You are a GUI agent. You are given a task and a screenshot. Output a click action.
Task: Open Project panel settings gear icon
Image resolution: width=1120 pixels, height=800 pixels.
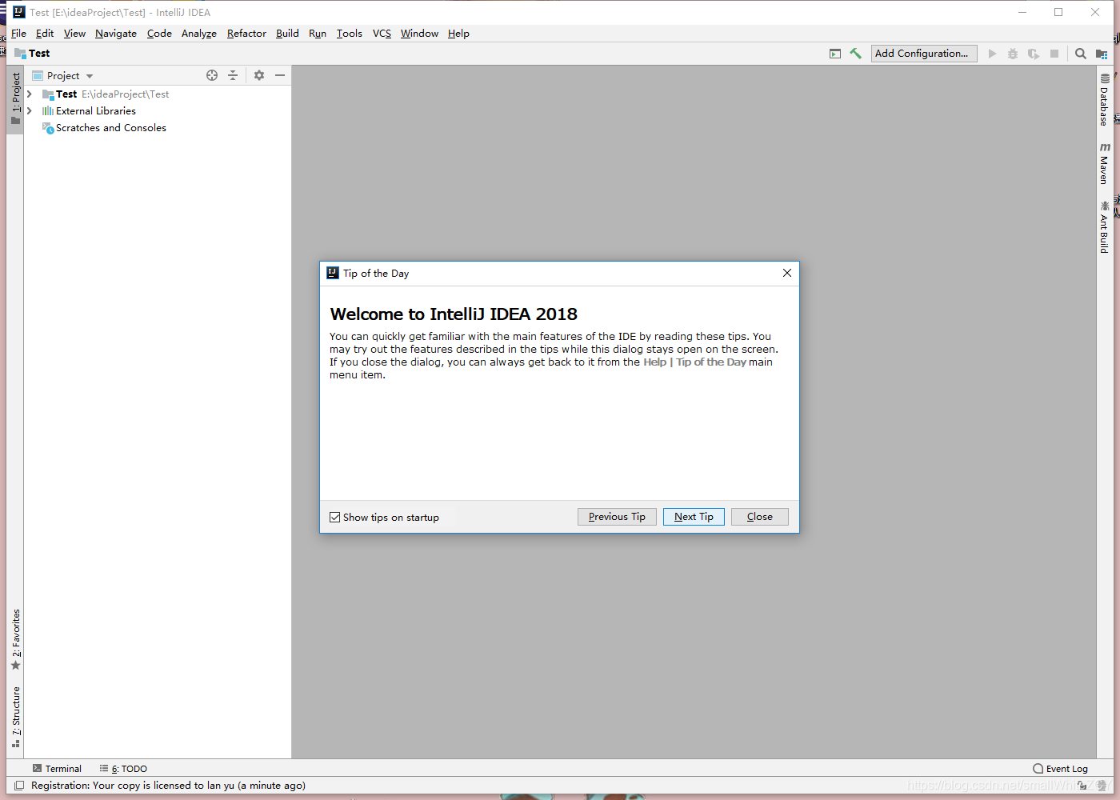click(259, 75)
